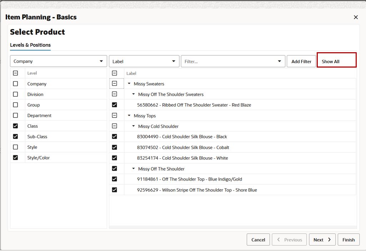Collapse the Missy Off The Shoulder node

click(x=134, y=168)
